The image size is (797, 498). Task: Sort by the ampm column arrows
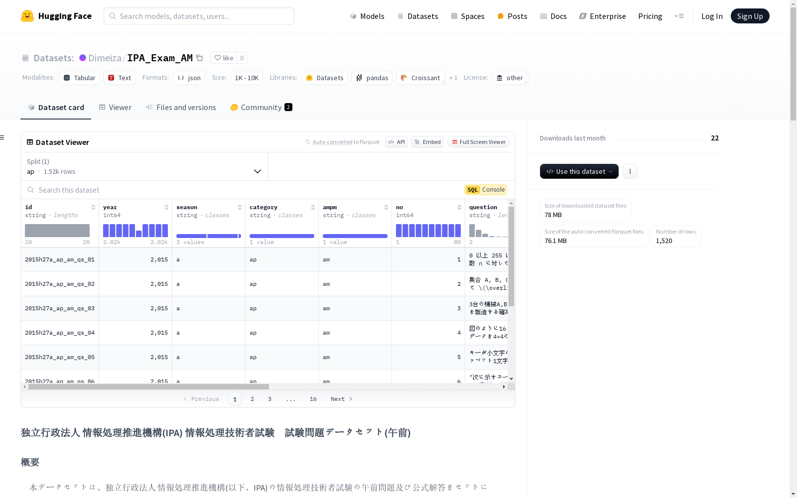click(x=386, y=207)
